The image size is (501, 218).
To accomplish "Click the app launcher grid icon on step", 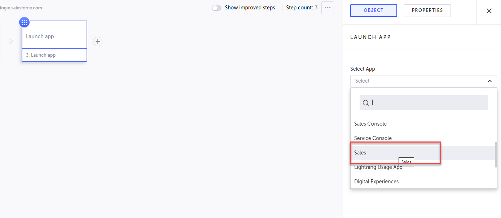I will 25,22.
